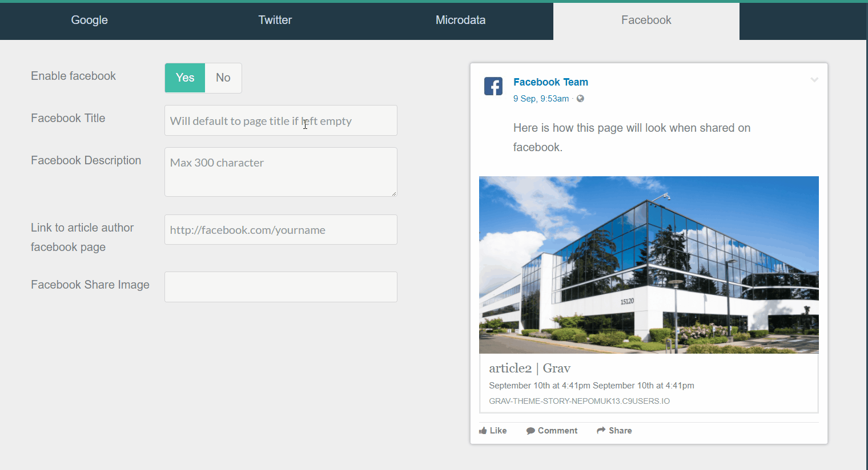
Task: Switch to the Twitter tab
Action: coord(275,21)
